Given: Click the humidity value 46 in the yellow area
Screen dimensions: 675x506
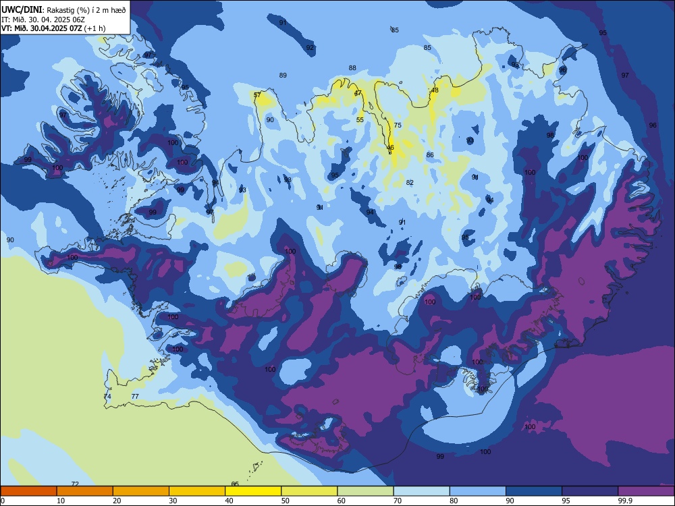Looking at the screenshot, I should tap(390, 148).
